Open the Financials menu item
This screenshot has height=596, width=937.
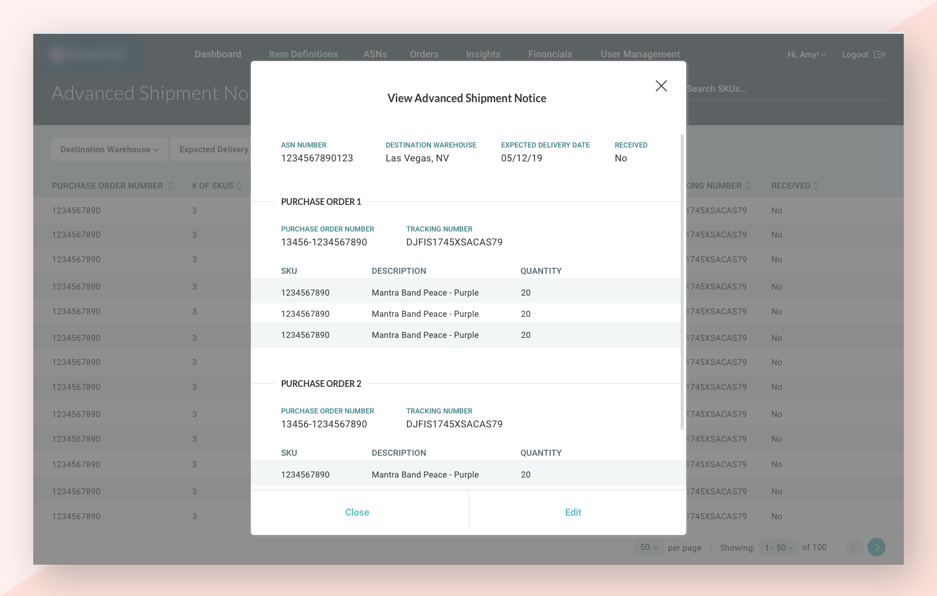[x=550, y=54]
